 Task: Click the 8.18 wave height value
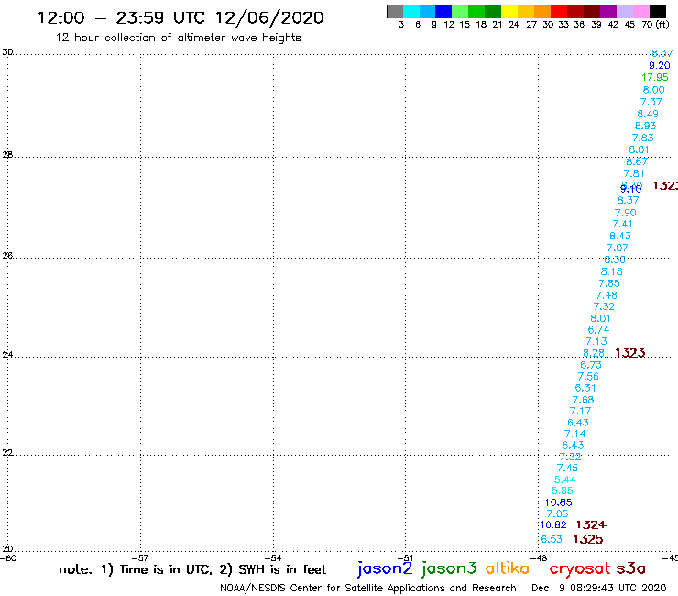[x=611, y=271]
